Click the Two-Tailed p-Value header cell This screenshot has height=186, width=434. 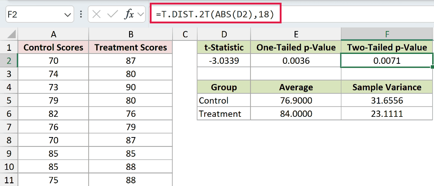pyautogui.click(x=387, y=48)
